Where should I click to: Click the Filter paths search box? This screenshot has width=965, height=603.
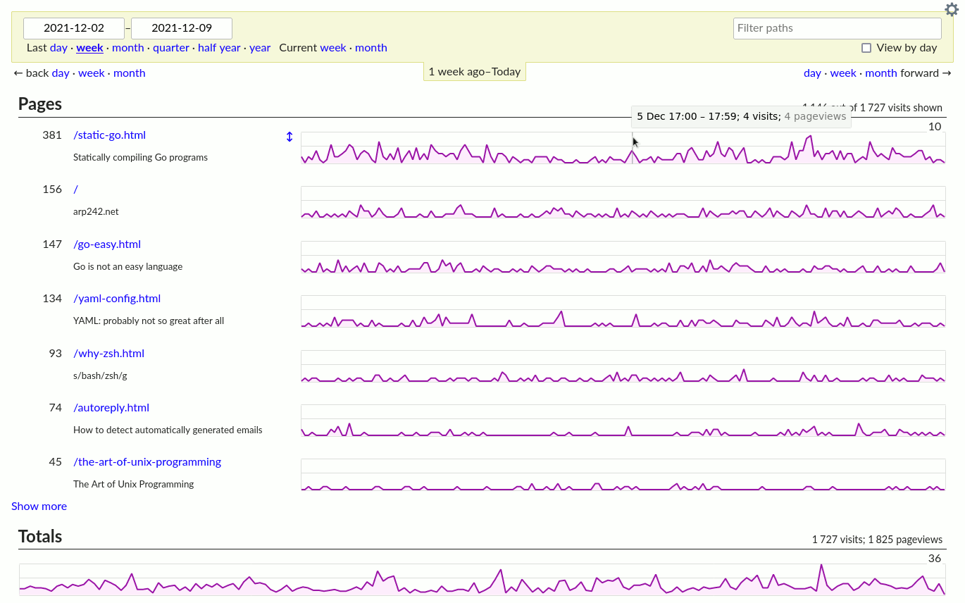click(837, 28)
